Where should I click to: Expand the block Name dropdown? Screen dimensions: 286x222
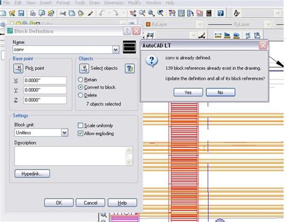click(116, 49)
